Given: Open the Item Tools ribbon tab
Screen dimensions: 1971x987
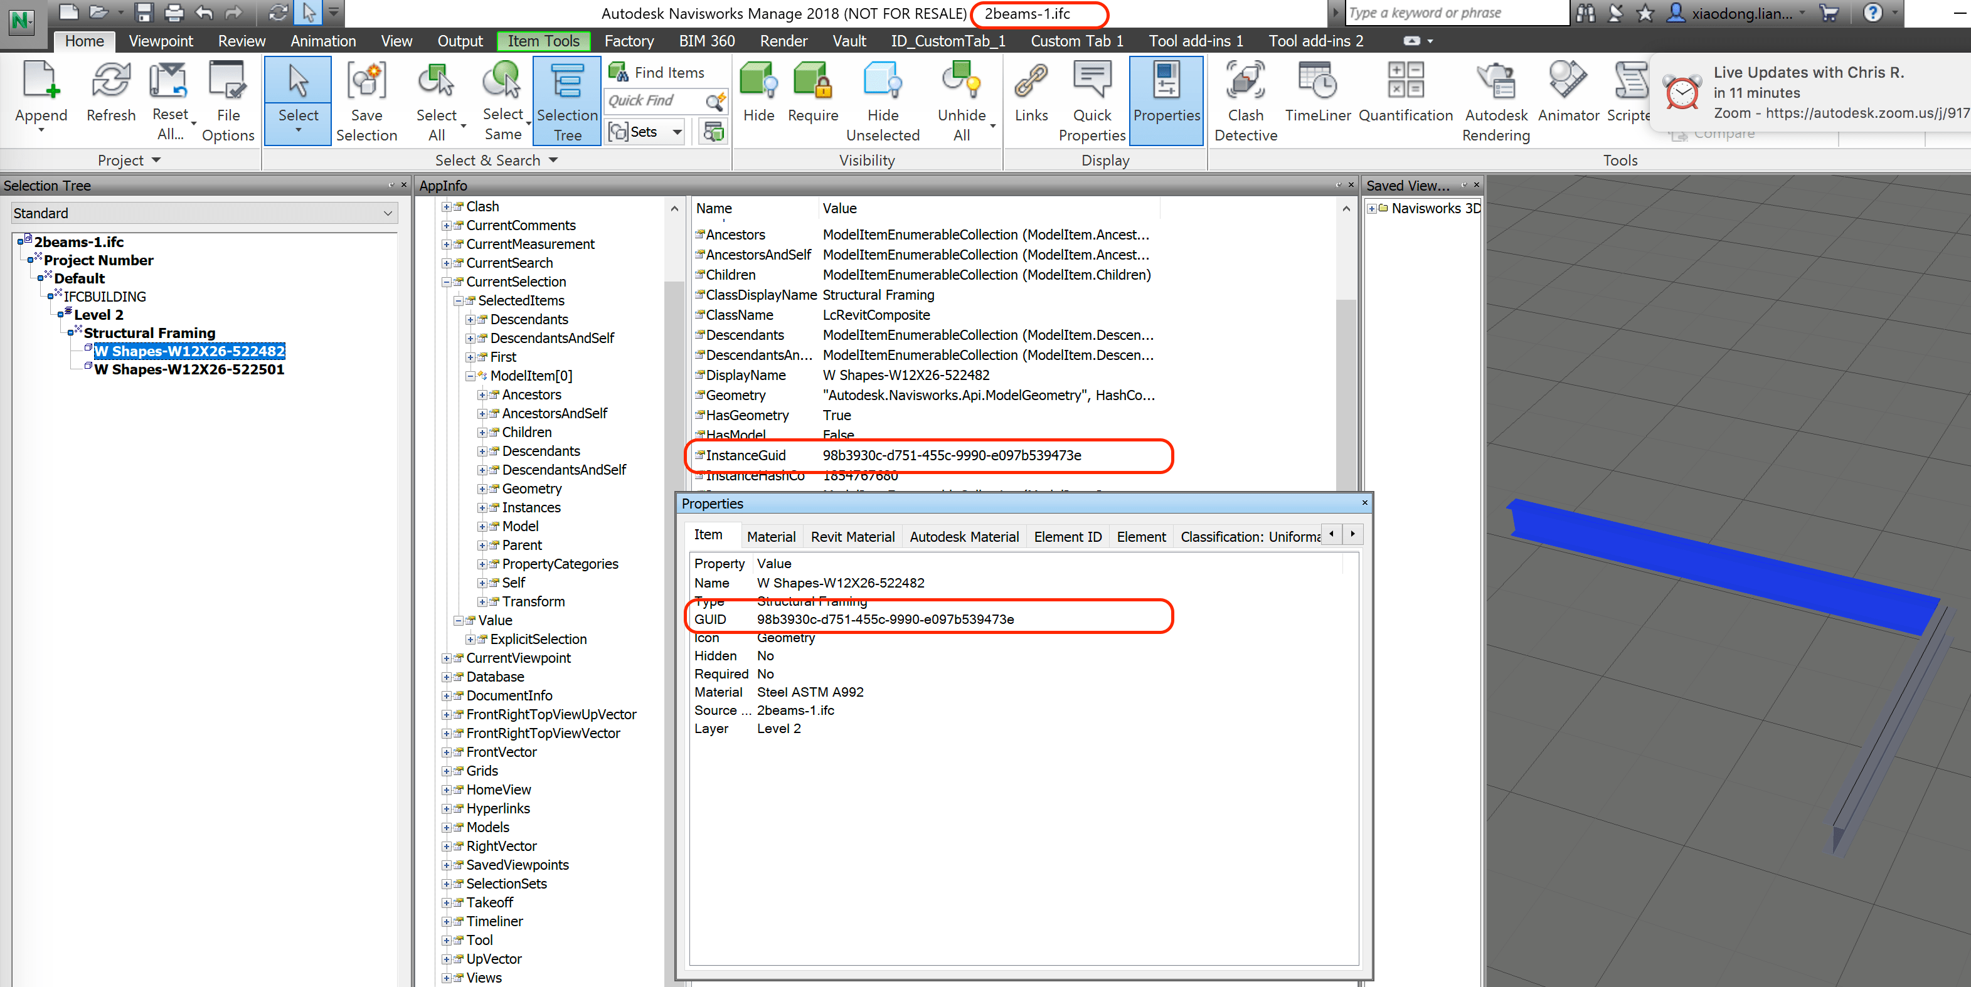Looking at the screenshot, I should (x=543, y=41).
